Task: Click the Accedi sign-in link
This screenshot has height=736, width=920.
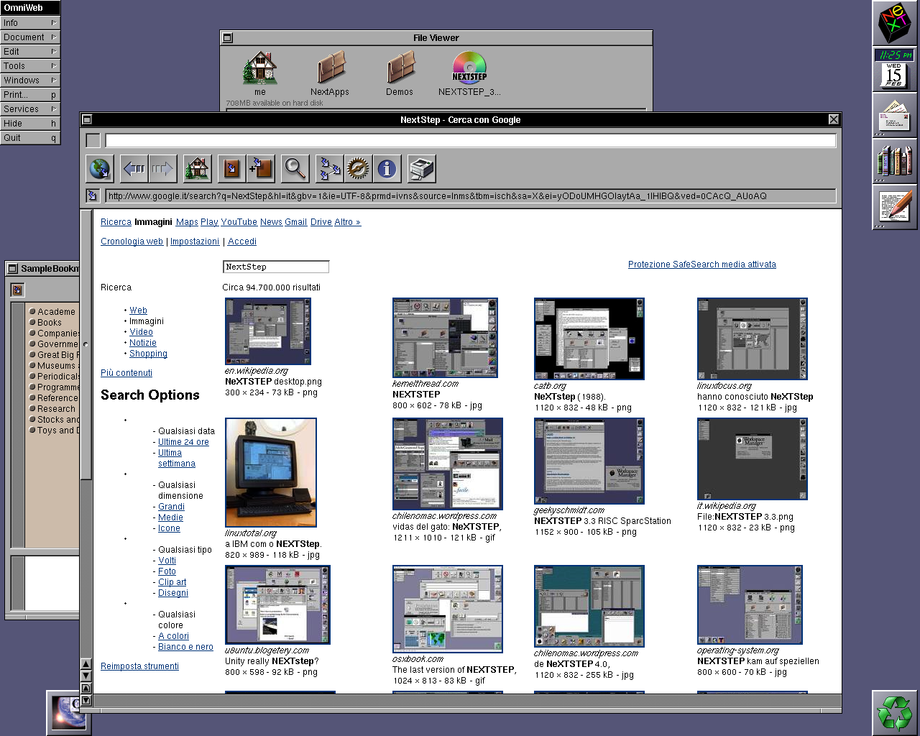Action: 242,241
